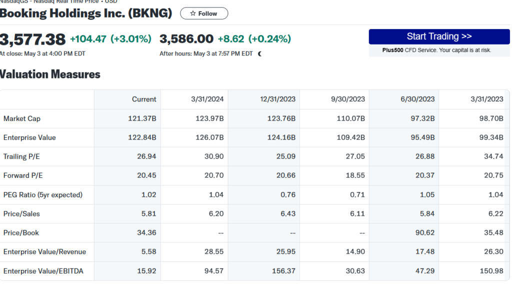
Task: Click current Forward P/E 20.45
Action: [146, 175]
